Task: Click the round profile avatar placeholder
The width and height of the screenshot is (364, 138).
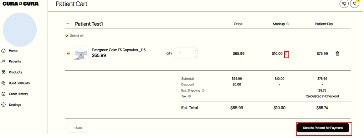Action: click(x=20, y=29)
